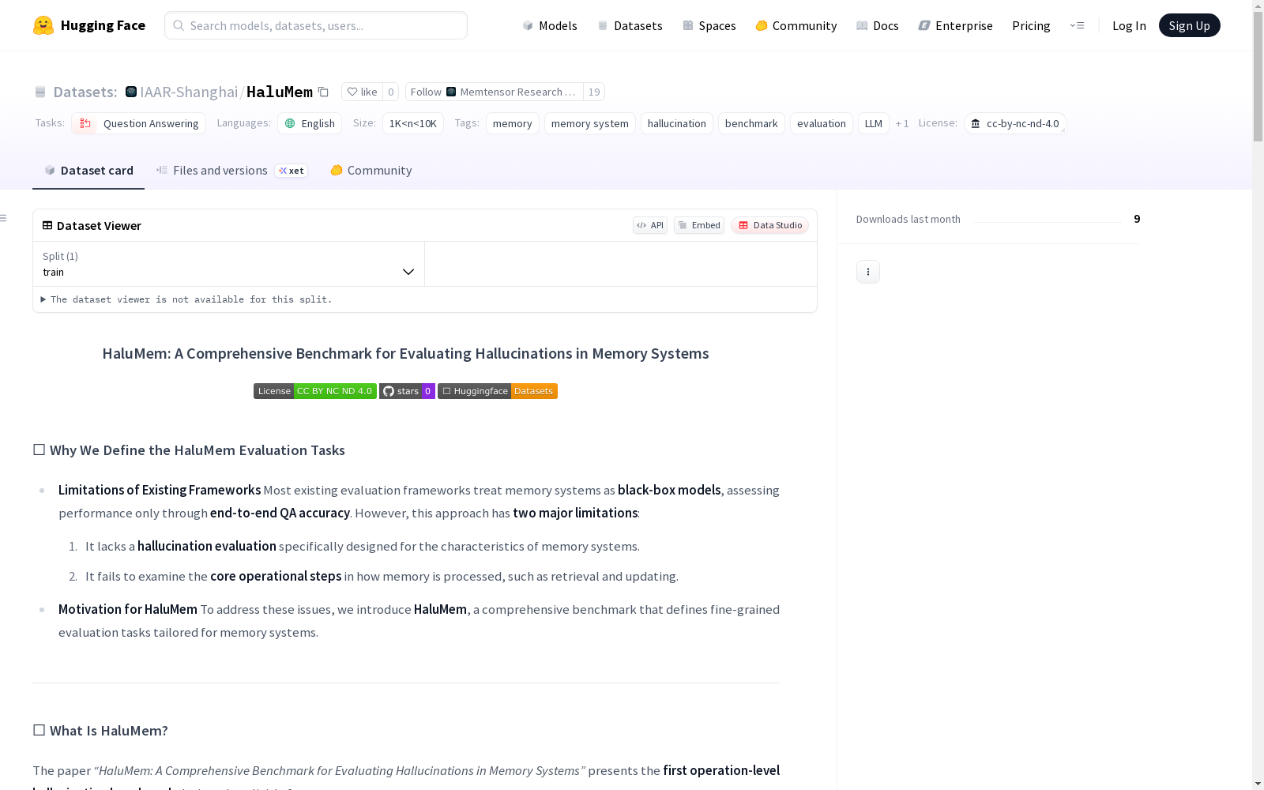This screenshot has width=1264, height=790.
Task: Click the GitHub stars badge
Action: [407, 391]
